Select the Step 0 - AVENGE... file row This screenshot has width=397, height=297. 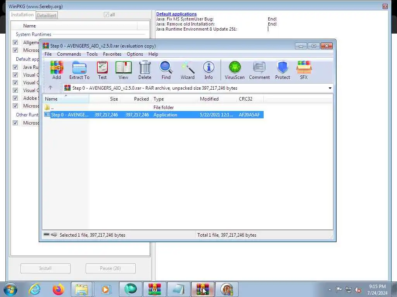[x=154, y=114]
